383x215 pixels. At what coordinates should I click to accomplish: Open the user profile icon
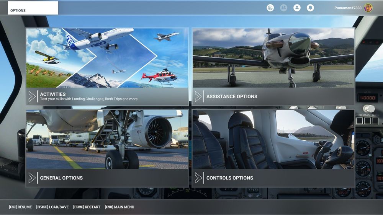click(x=297, y=8)
